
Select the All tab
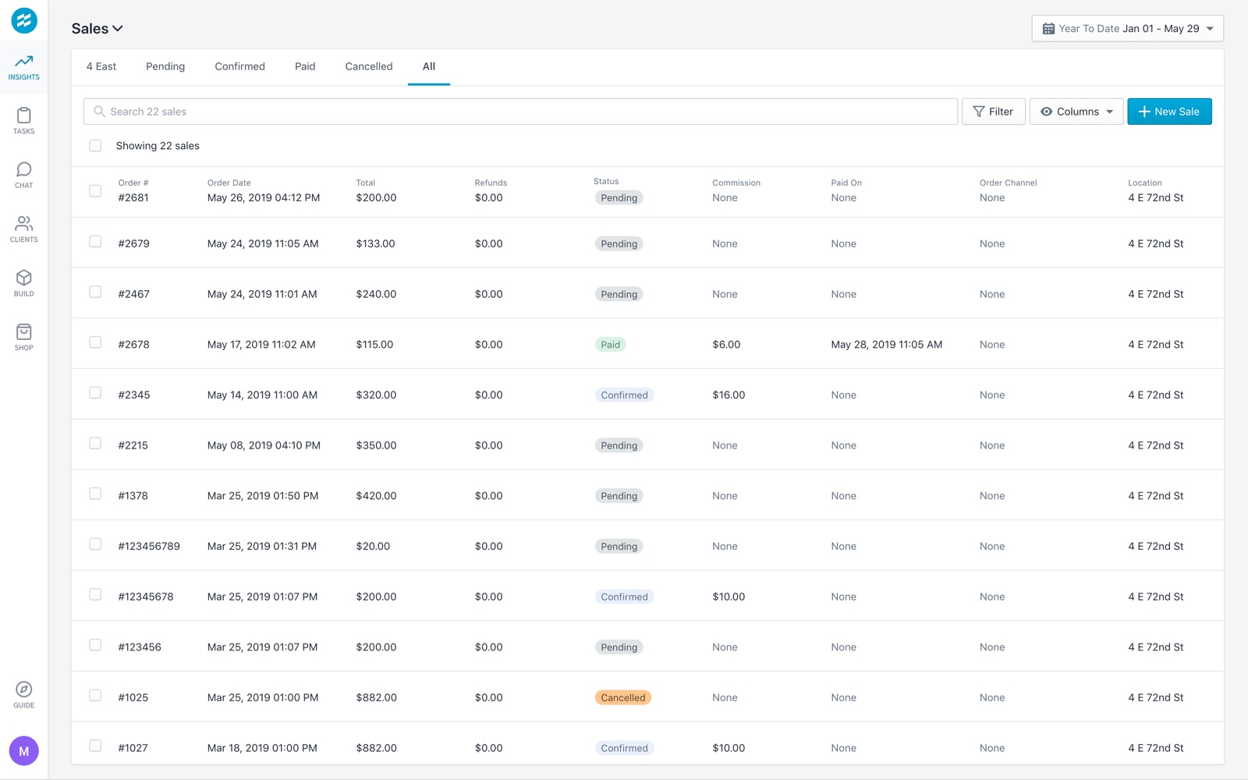[x=429, y=67]
